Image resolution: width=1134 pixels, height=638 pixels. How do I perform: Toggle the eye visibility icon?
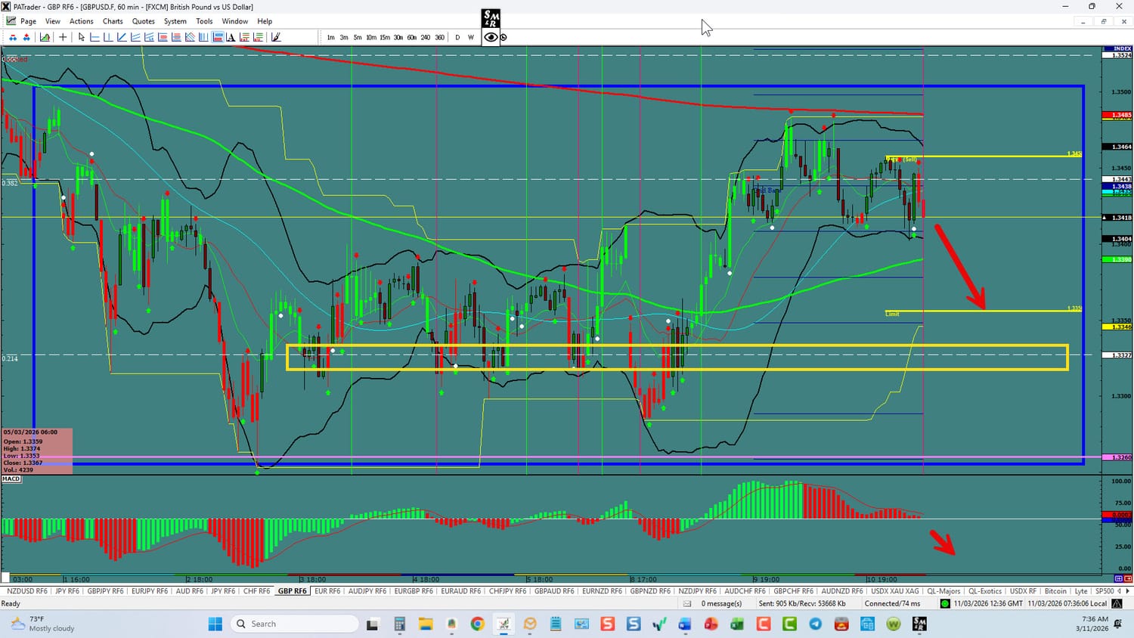tap(491, 37)
